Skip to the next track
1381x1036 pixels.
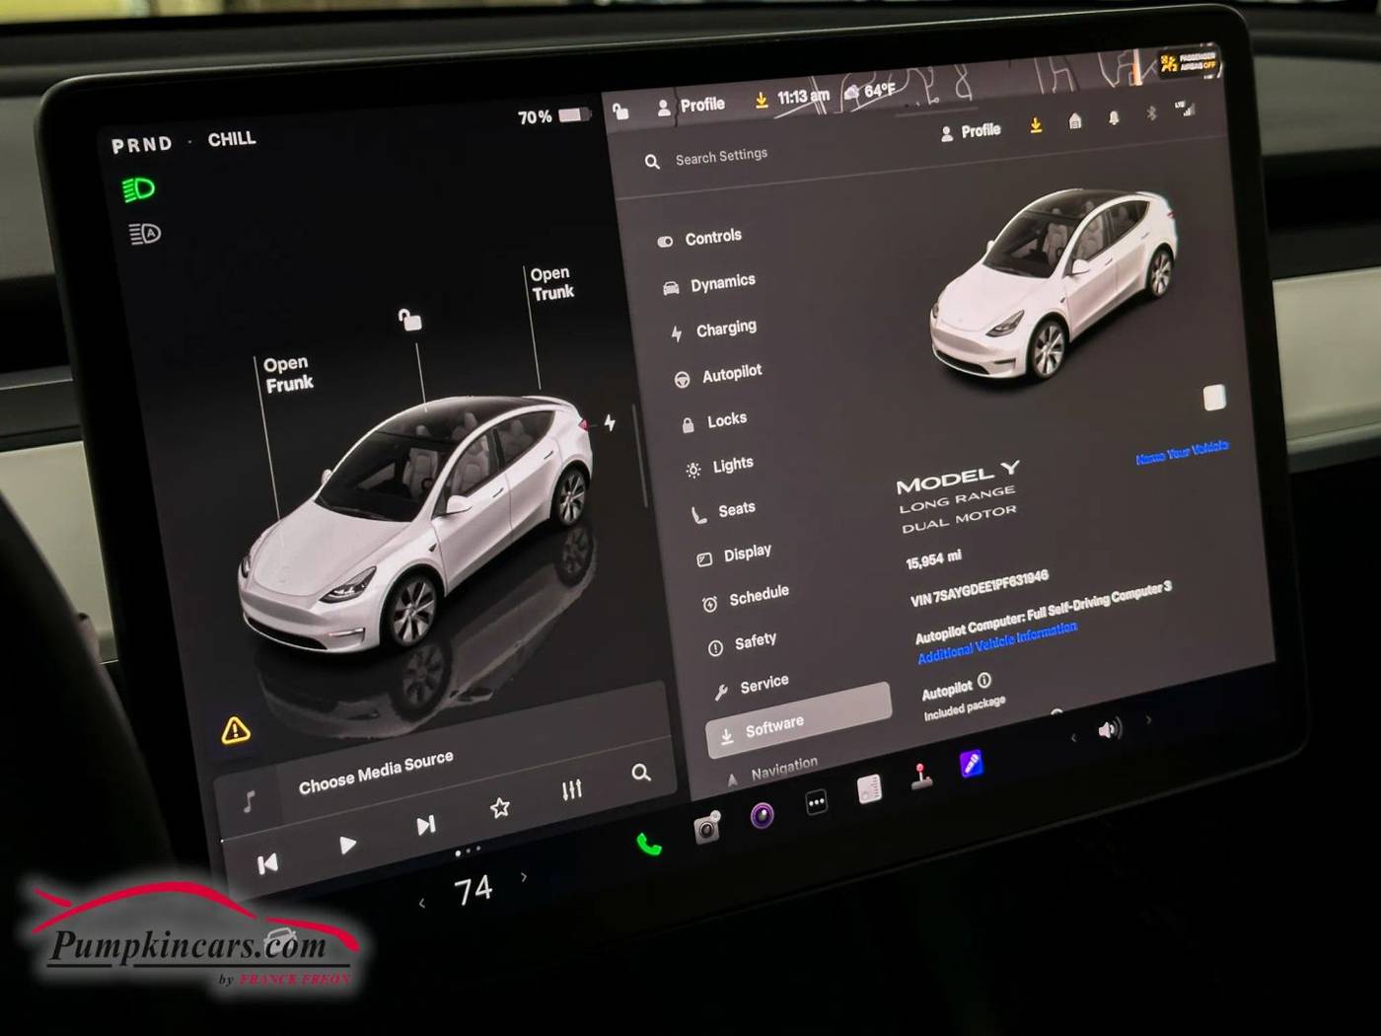tap(426, 825)
